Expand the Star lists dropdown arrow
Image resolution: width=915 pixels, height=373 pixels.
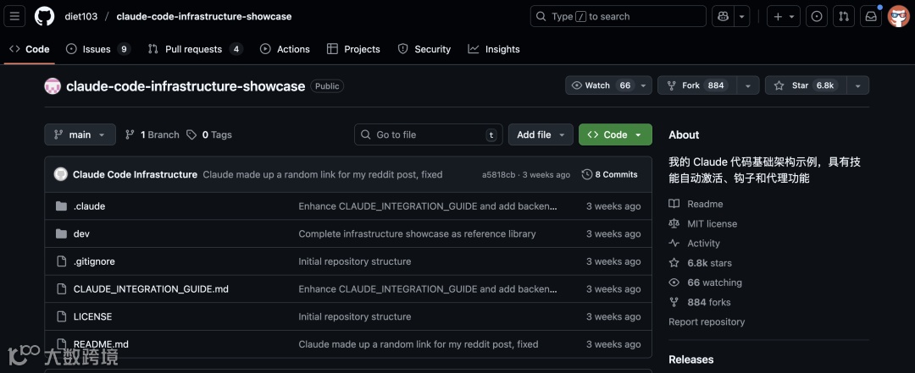coord(857,85)
